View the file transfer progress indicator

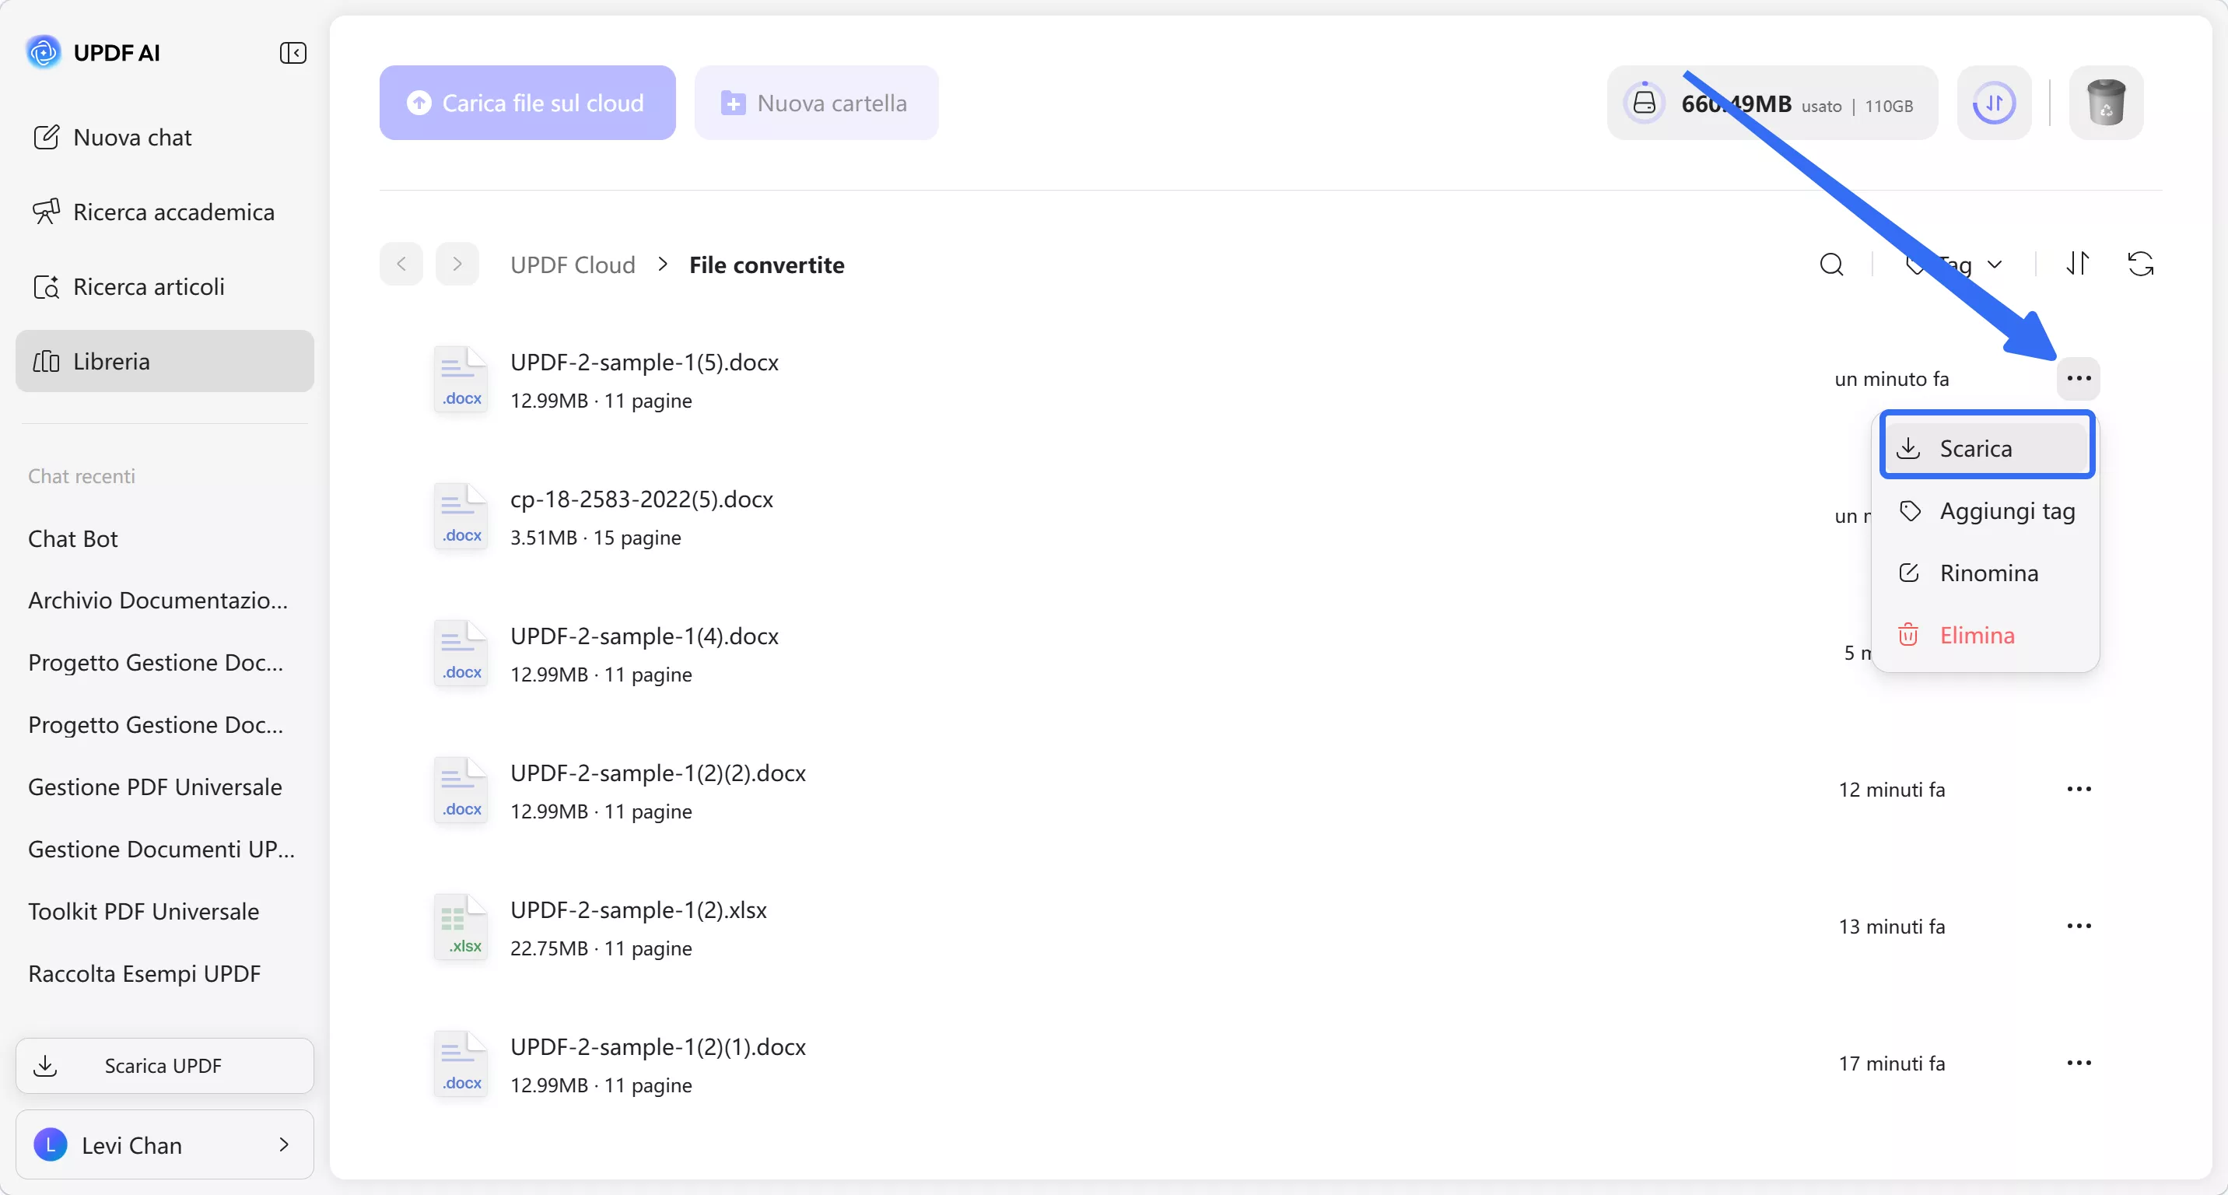1994,102
